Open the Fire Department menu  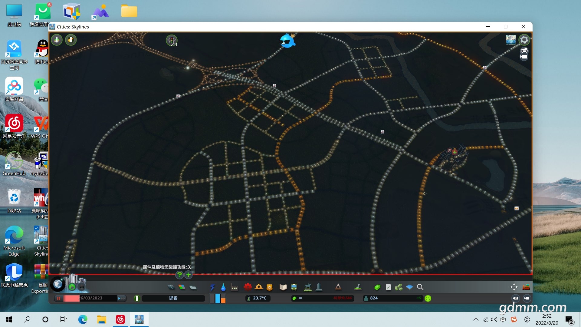tap(259, 287)
